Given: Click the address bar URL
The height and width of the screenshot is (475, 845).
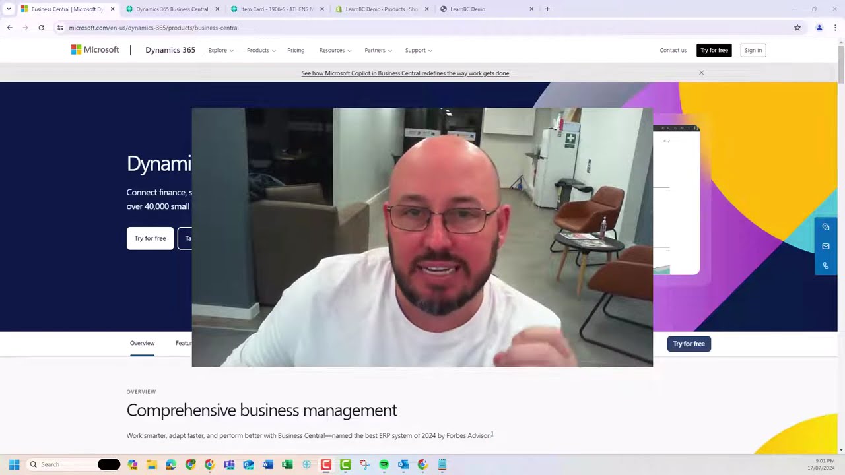Looking at the screenshot, I should (x=154, y=28).
